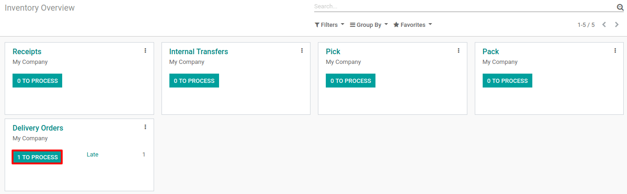Click the 1-5 / 5 pager counter
Viewport: 627px width, 194px height.
pos(586,25)
